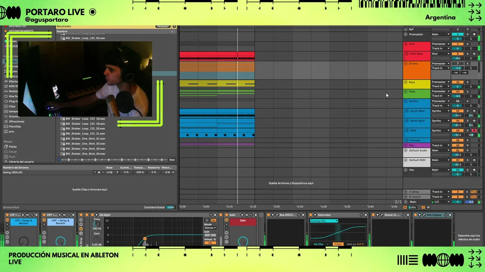The width and height of the screenshot is (485, 272).
Task: Open Groove base 1/16 dropdown
Action: [112, 172]
